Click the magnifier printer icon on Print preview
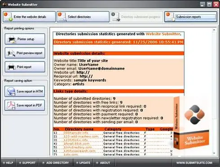 (x=12, y=53)
